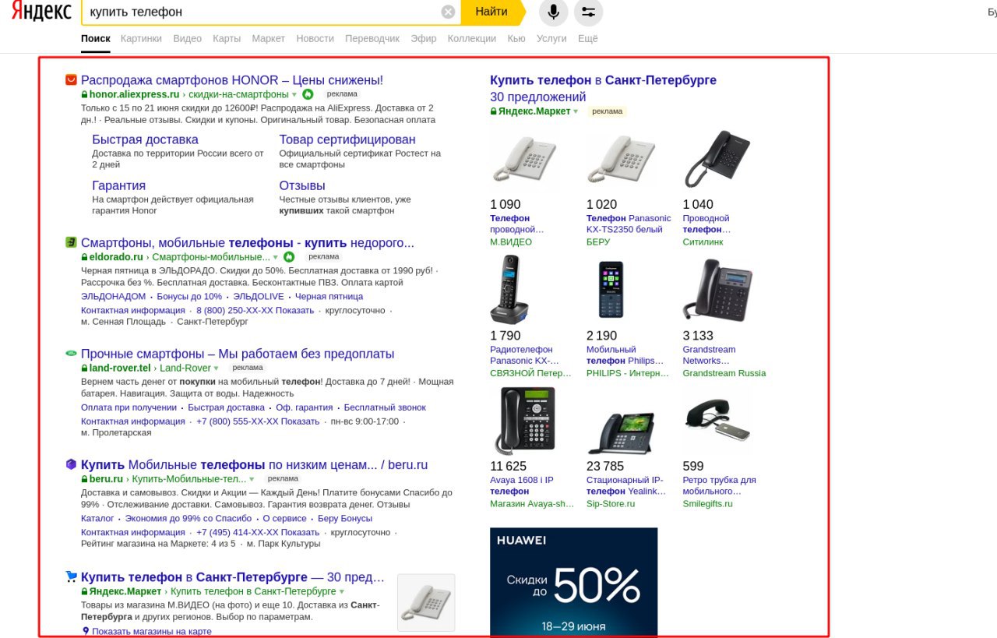This screenshot has height=638, width=997.
Task: Open the Карты tab
Action: tap(227, 38)
